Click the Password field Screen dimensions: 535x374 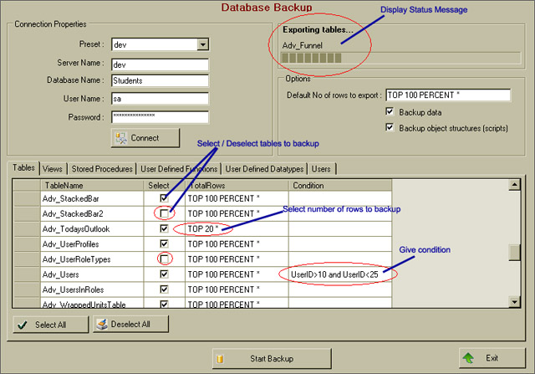(159, 117)
